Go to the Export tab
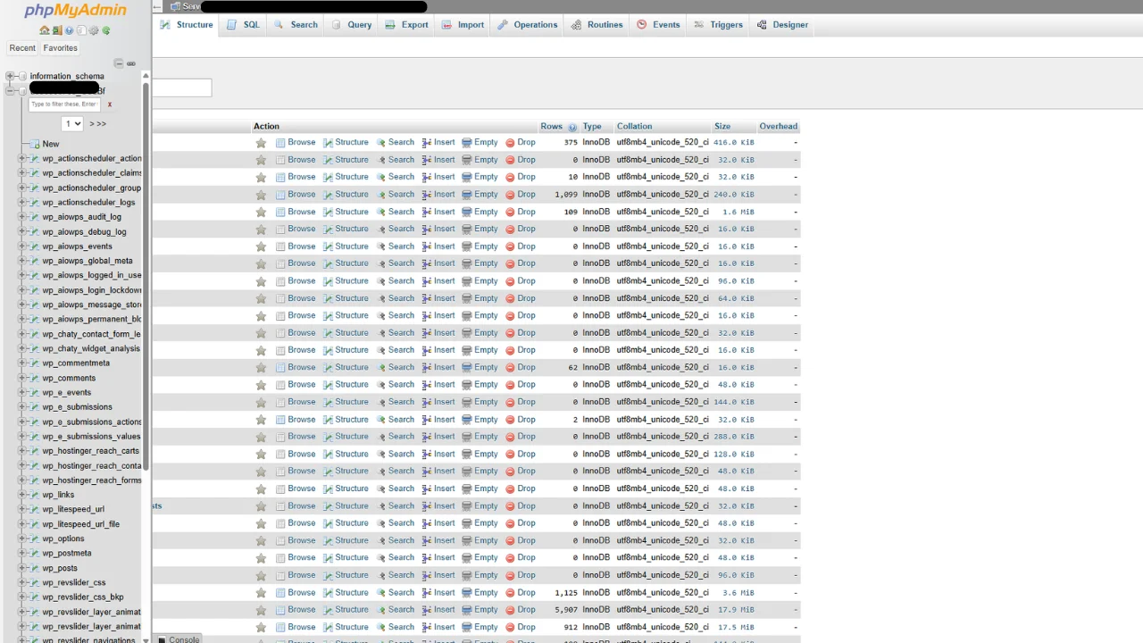This screenshot has height=643, width=1143. 406,25
